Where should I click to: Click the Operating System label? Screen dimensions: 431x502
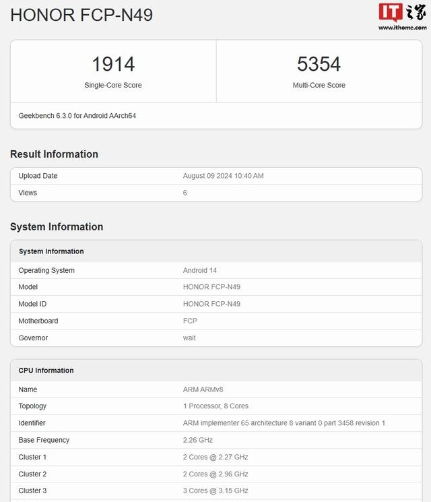tap(46, 270)
